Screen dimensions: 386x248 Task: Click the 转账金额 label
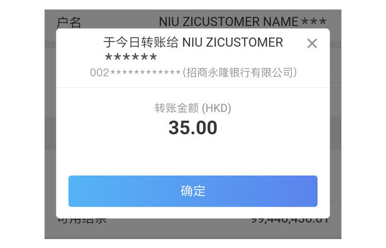(x=176, y=108)
